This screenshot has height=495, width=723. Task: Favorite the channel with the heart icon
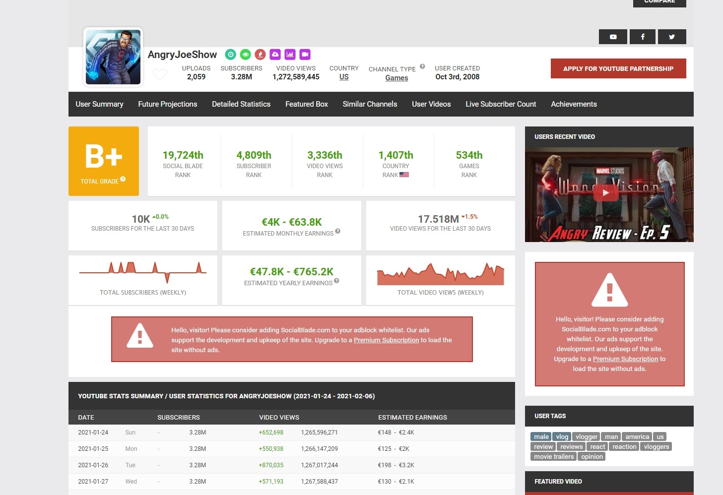159,75
